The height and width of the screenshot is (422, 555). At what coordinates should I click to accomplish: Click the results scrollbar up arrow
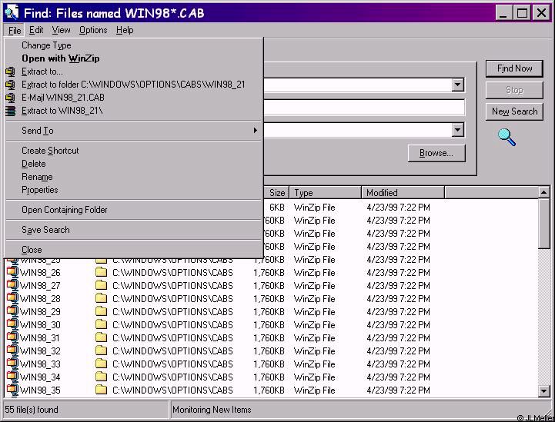click(x=543, y=193)
